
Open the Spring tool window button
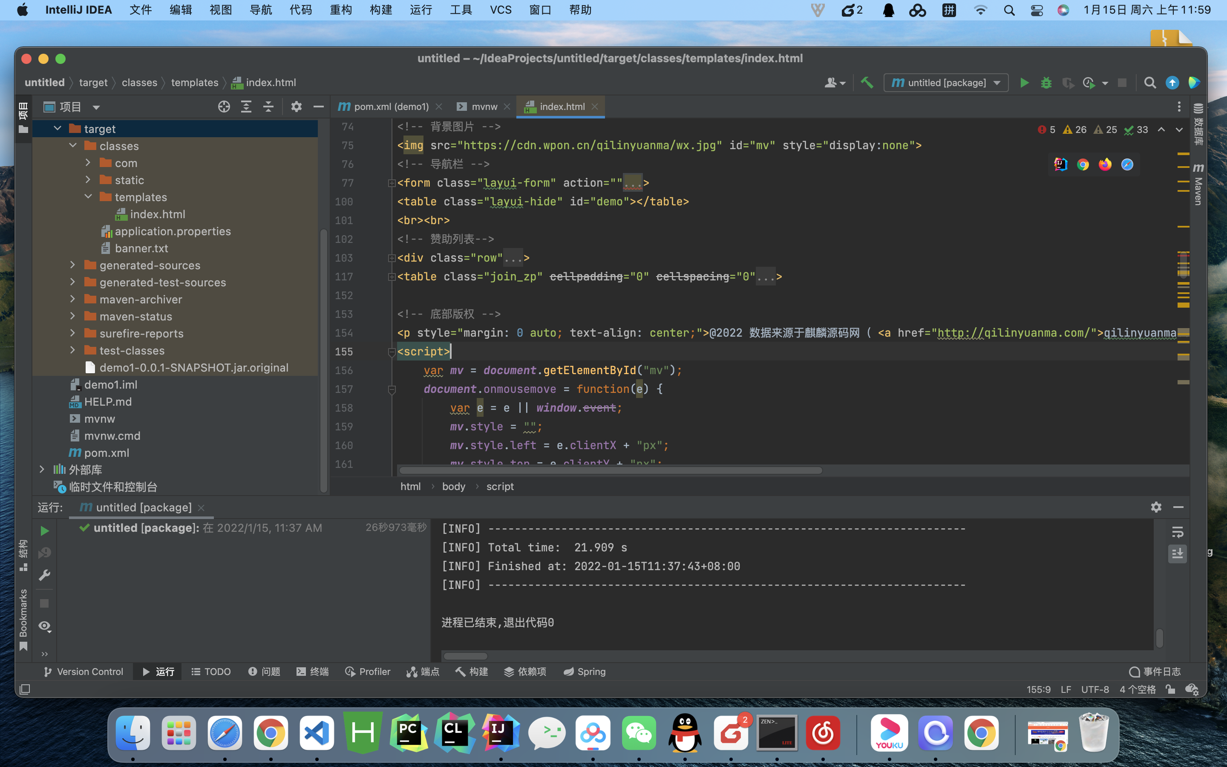pos(585,671)
